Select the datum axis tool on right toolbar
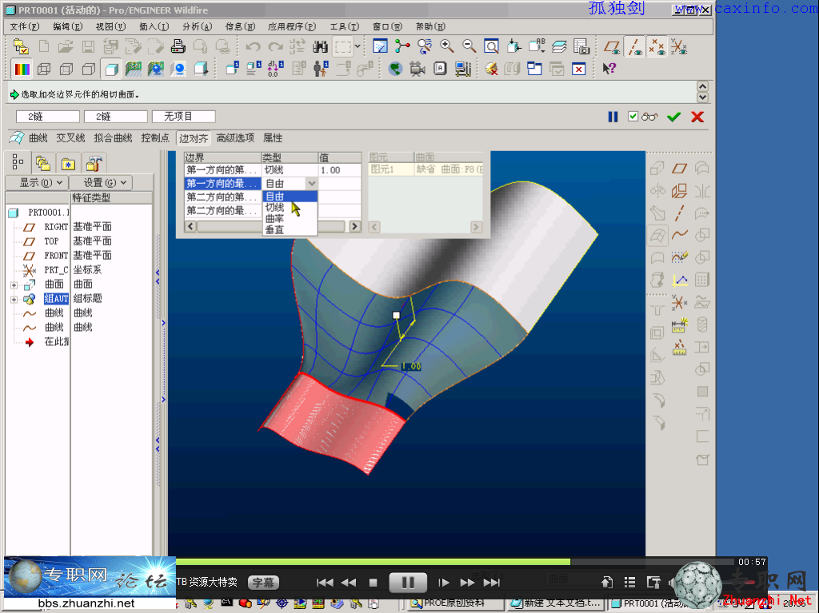Screen dimensions: 819x613 tap(679, 213)
